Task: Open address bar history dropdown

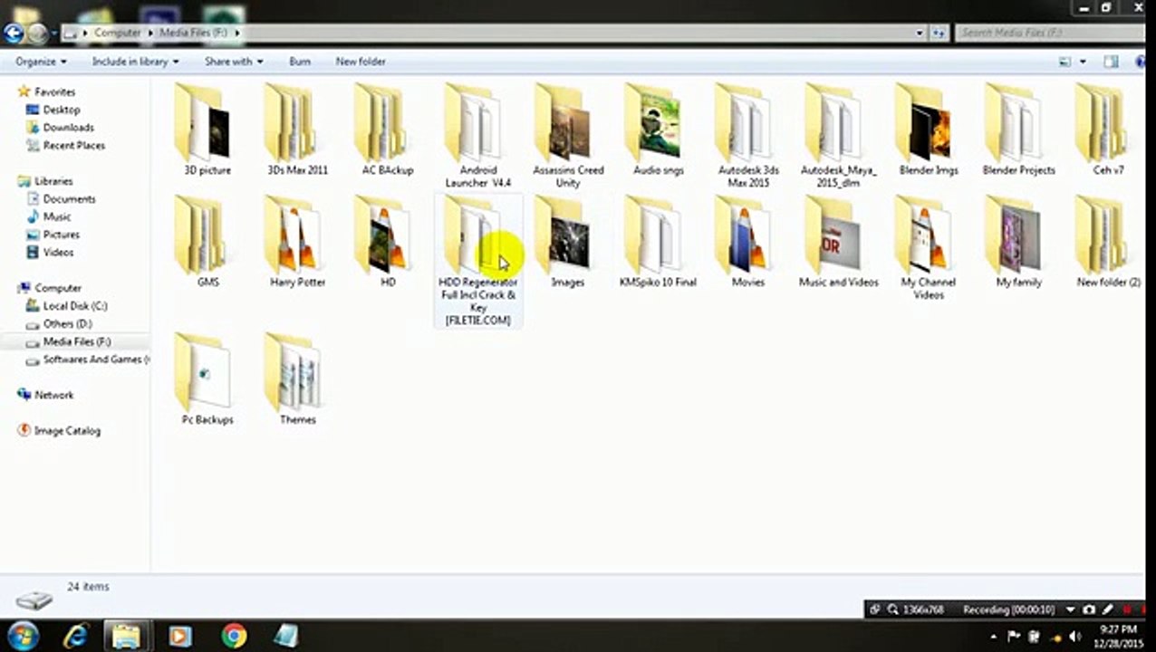Action: [x=920, y=33]
